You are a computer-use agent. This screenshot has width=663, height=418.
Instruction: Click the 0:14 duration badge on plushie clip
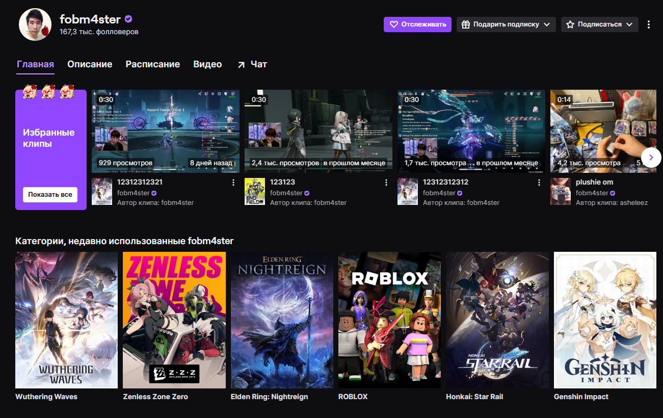click(565, 99)
